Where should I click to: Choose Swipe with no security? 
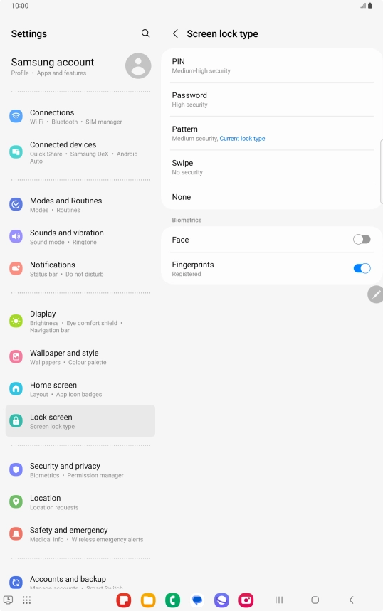(x=272, y=167)
